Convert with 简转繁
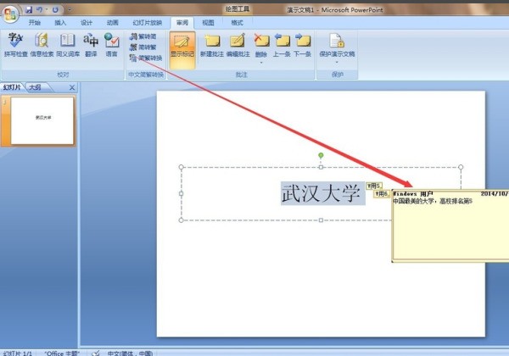This screenshot has height=356, width=509. click(x=143, y=47)
